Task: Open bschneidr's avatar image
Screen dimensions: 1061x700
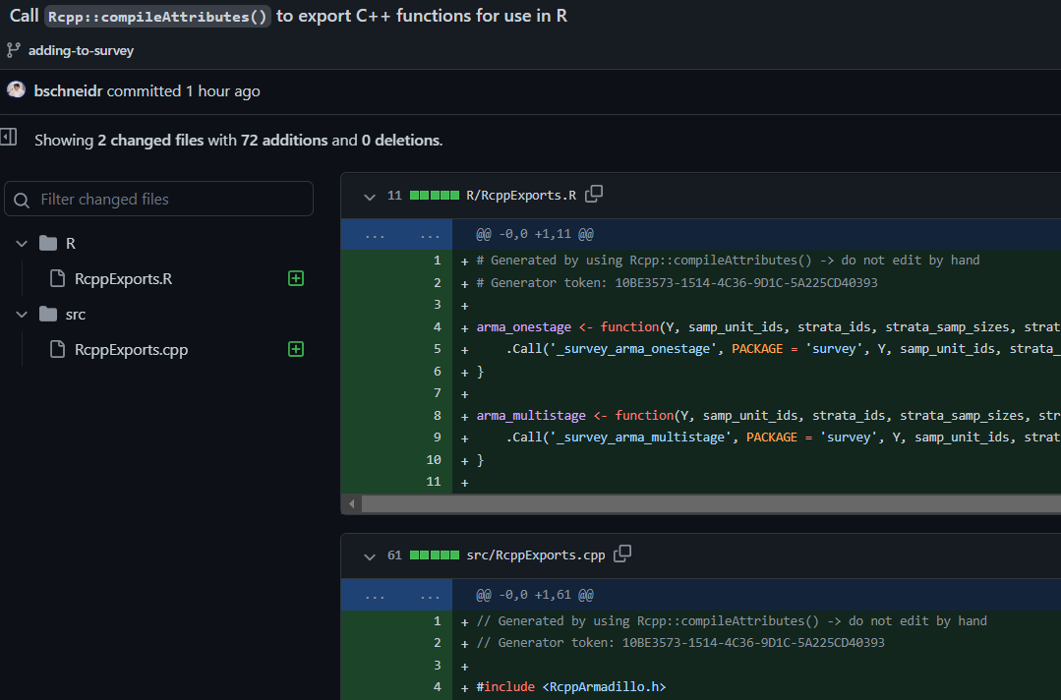Action: 17,89
